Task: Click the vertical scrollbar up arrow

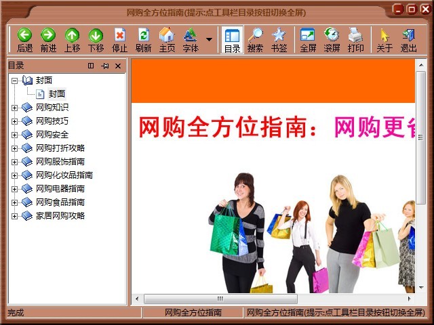Action: pyautogui.click(x=421, y=65)
